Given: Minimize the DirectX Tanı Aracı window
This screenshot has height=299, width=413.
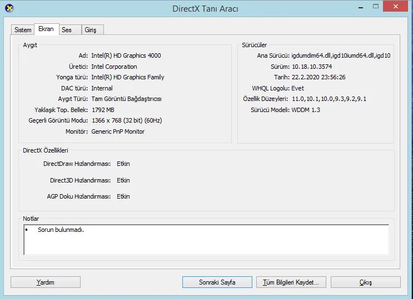Looking at the screenshot, I should 361,7.
